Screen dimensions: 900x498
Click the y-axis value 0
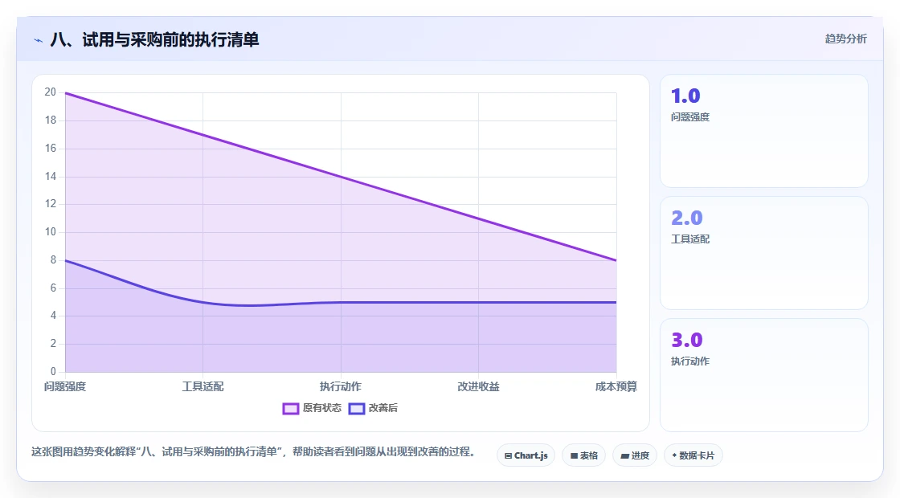click(x=53, y=372)
